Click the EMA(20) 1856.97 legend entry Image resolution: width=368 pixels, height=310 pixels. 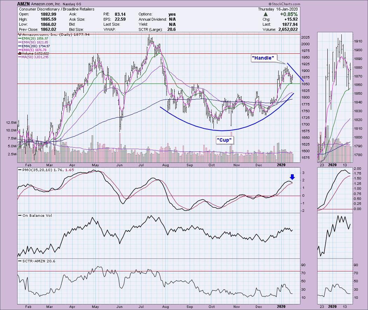coord(33,39)
